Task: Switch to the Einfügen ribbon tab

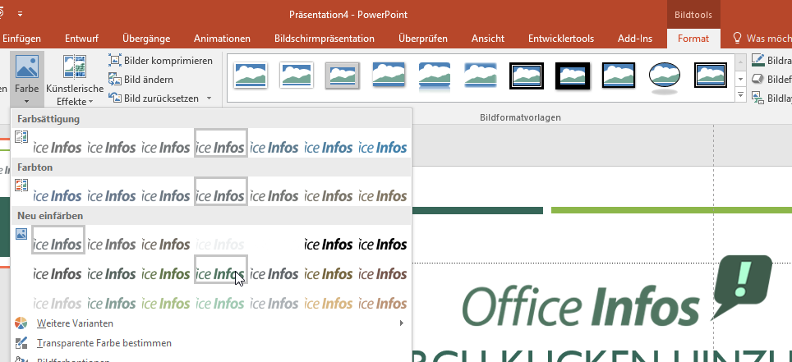Action: tap(21, 39)
